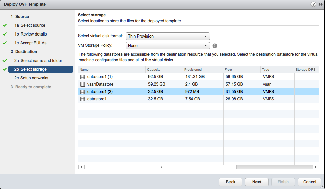Click the horizontal scrollbar thumb

160,167
